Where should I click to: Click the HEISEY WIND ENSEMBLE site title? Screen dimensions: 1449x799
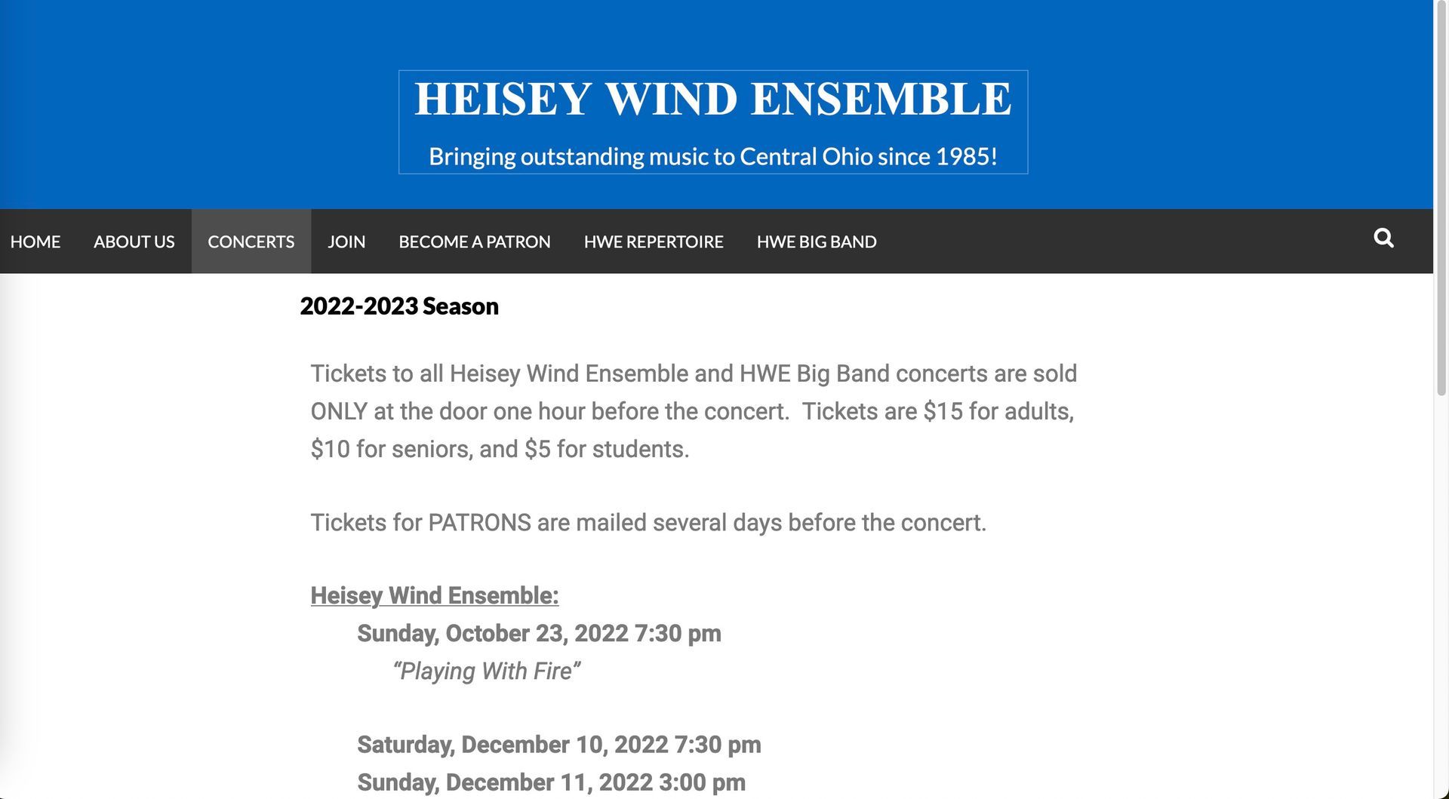tap(712, 99)
